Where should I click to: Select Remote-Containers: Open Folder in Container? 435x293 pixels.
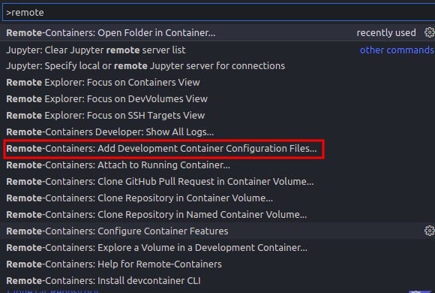pos(217,33)
